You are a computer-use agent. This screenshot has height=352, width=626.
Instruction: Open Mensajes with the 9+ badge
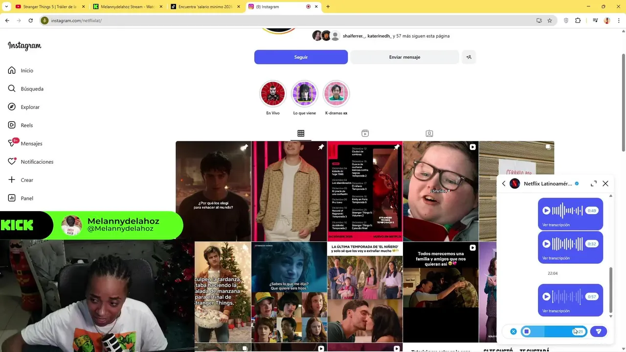click(24, 143)
